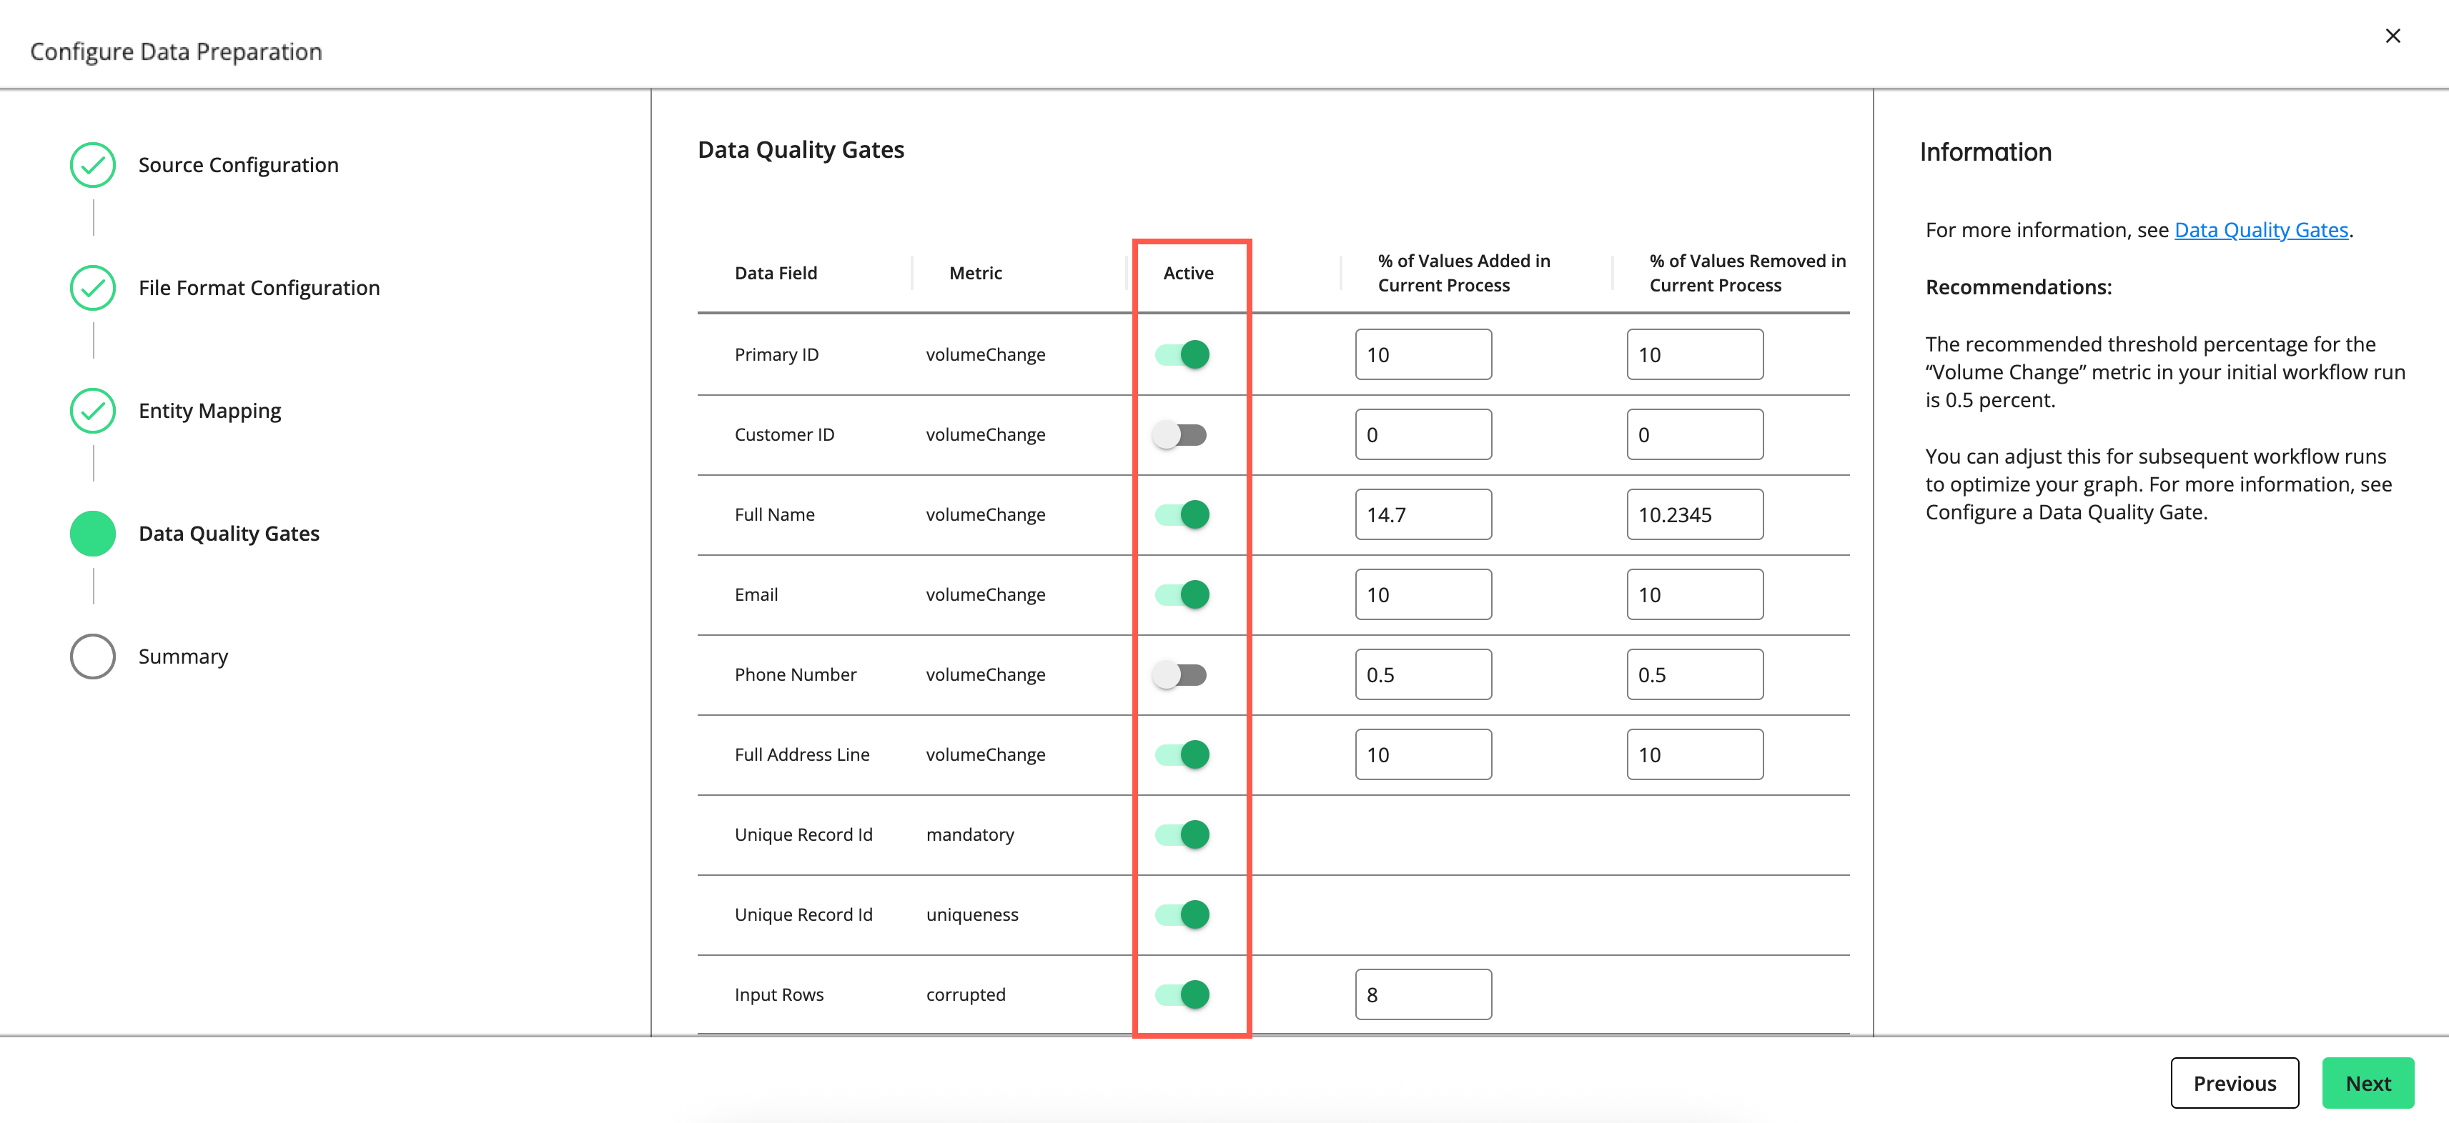Screen dimensions: 2449x1123
Task: Click the Previous button
Action: 2234,1082
